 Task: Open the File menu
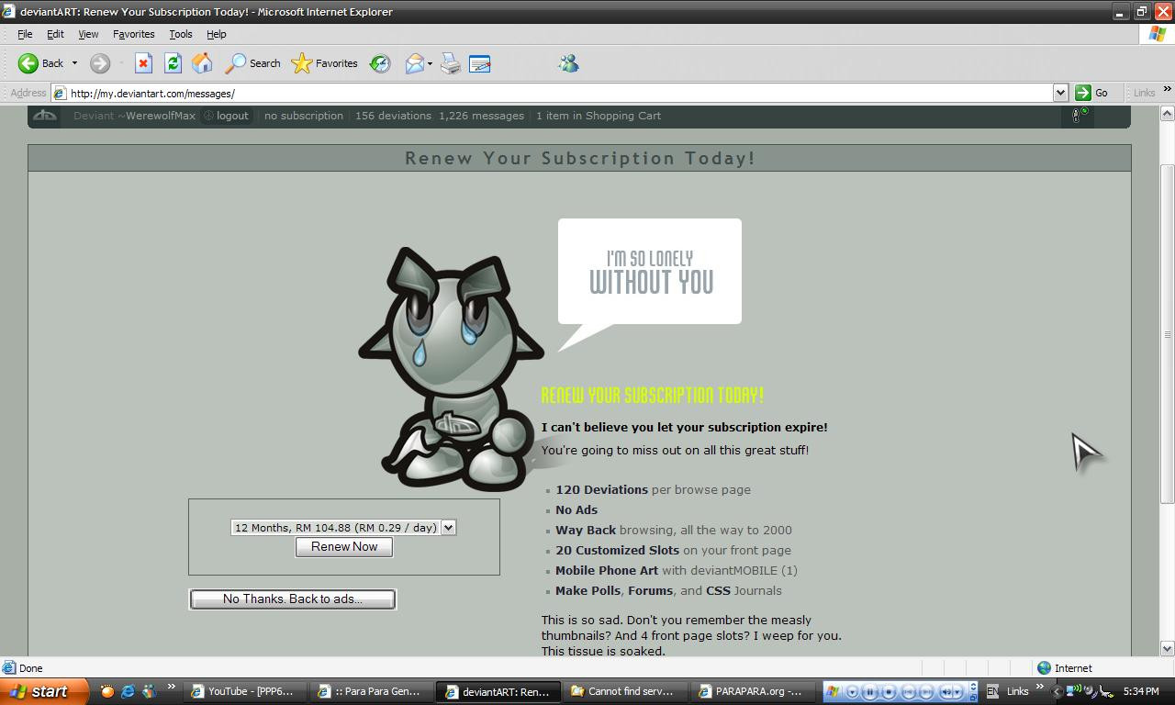tap(25, 34)
